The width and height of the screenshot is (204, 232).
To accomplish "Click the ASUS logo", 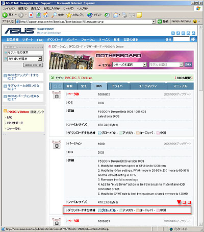I will 20,31.
